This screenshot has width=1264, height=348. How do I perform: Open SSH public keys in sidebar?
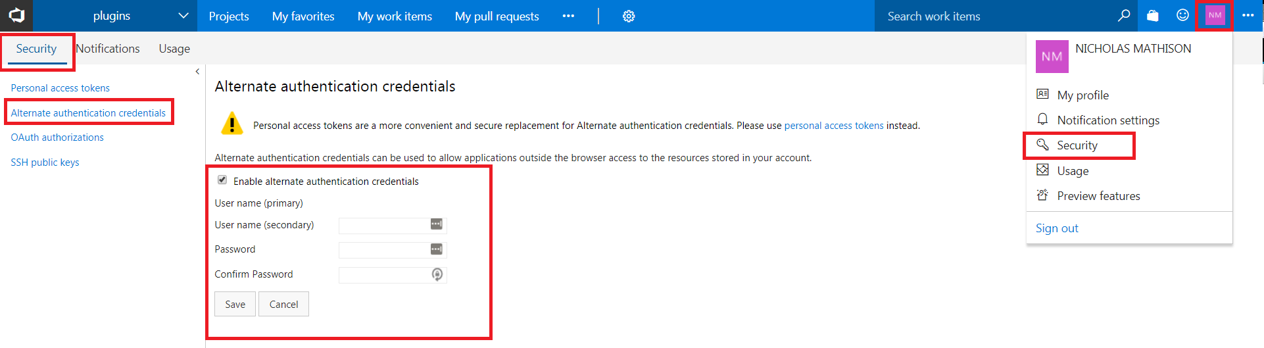(45, 162)
